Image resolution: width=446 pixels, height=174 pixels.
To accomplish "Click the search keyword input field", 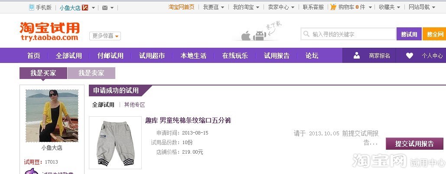I will (x=348, y=34).
